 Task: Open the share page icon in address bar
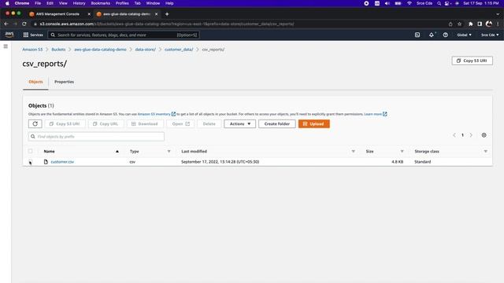(x=450, y=24)
